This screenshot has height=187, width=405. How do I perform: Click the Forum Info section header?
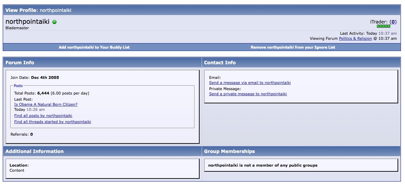20,63
